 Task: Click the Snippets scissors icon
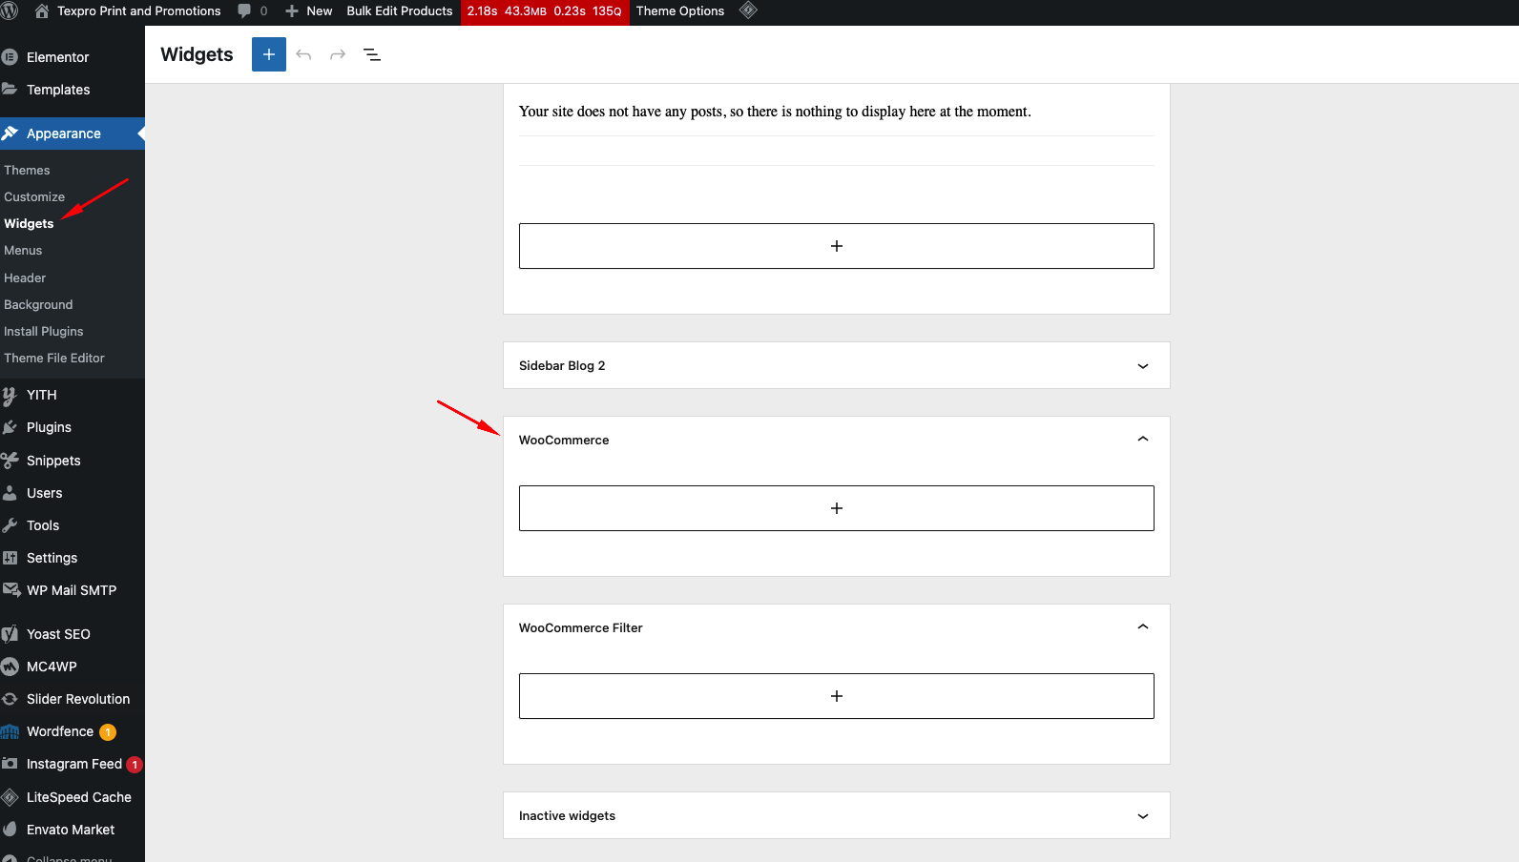pos(10,461)
